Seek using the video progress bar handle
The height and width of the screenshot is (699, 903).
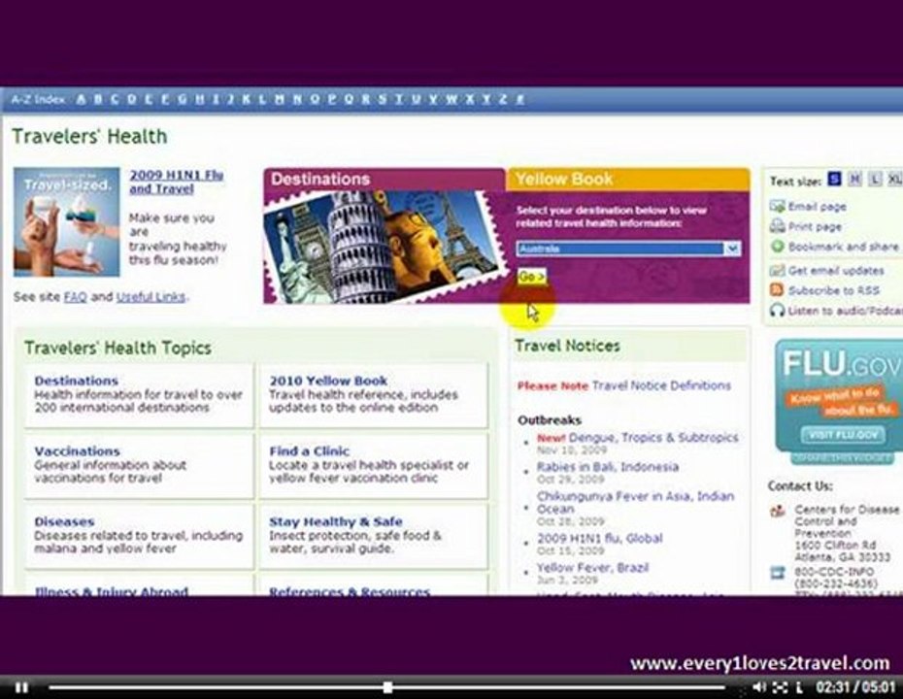click(388, 687)
